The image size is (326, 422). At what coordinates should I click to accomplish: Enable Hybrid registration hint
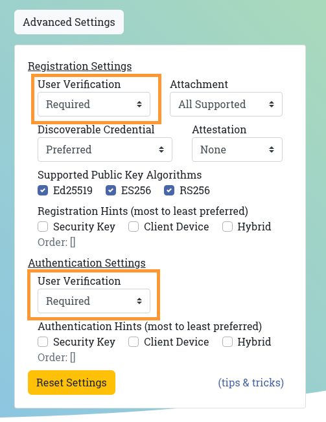coord(227,227)
